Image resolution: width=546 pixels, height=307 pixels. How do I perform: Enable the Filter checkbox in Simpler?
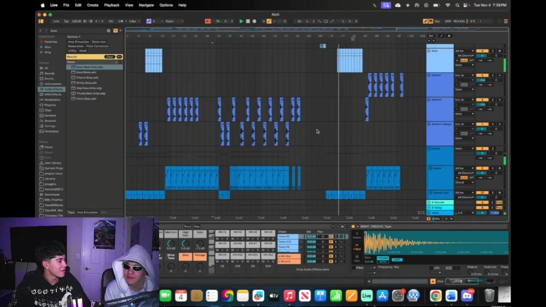click(x=354, y=268)
